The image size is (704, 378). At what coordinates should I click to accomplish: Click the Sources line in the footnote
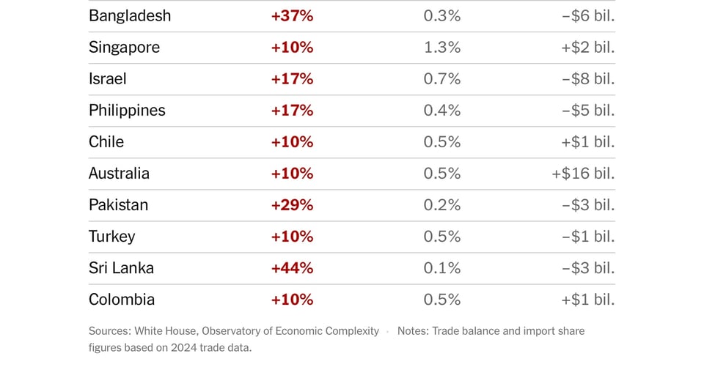(234, 331)
